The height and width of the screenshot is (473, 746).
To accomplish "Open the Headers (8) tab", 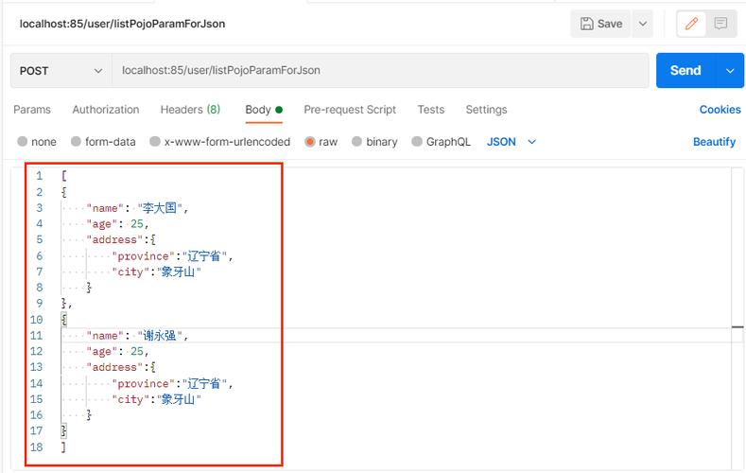I will pos(190,110).
